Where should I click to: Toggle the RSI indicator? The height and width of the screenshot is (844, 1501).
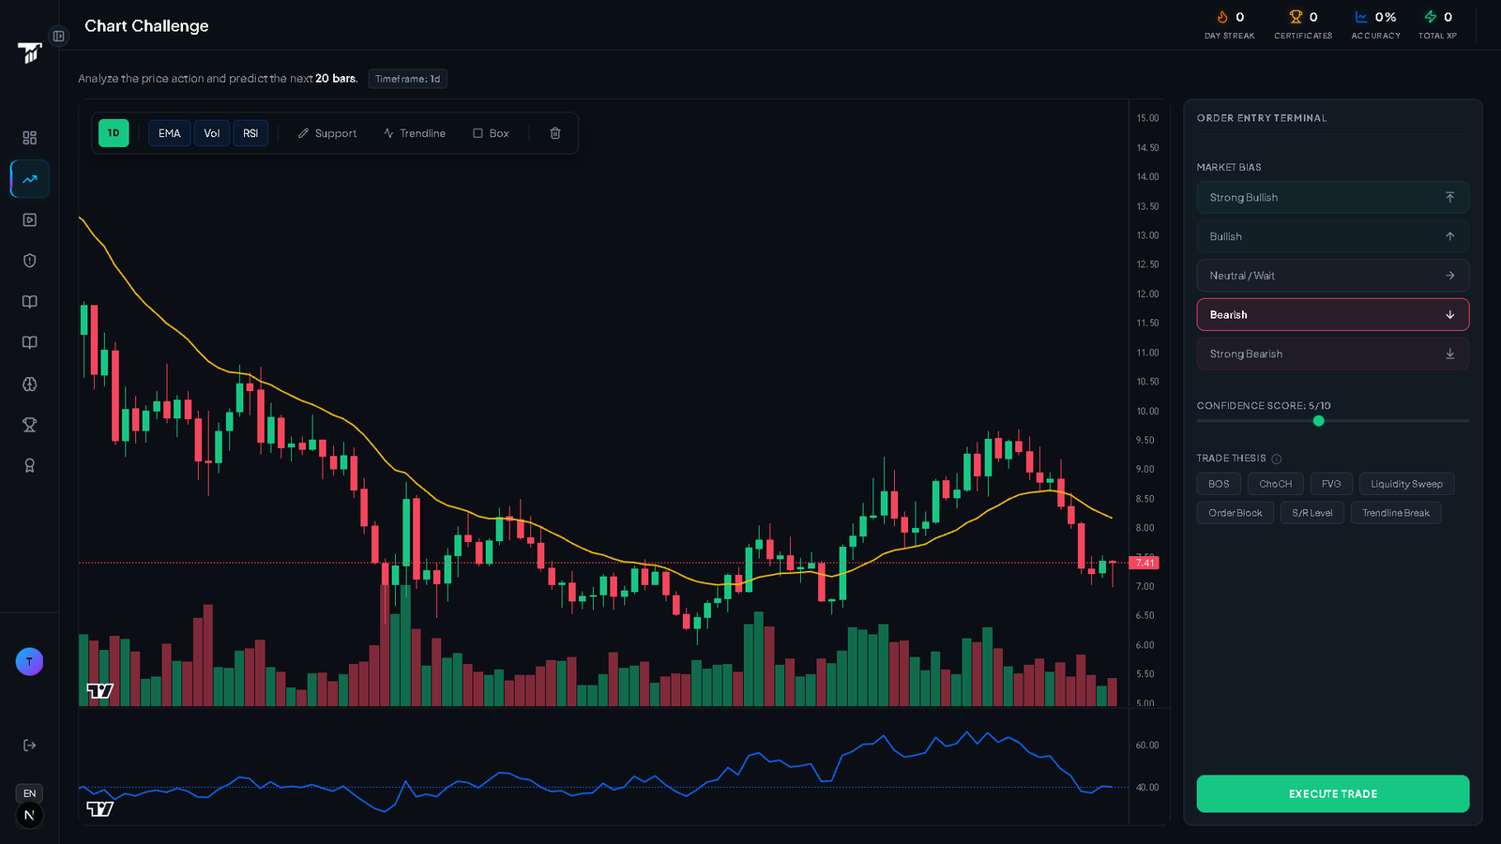click(x=250, y=133)
